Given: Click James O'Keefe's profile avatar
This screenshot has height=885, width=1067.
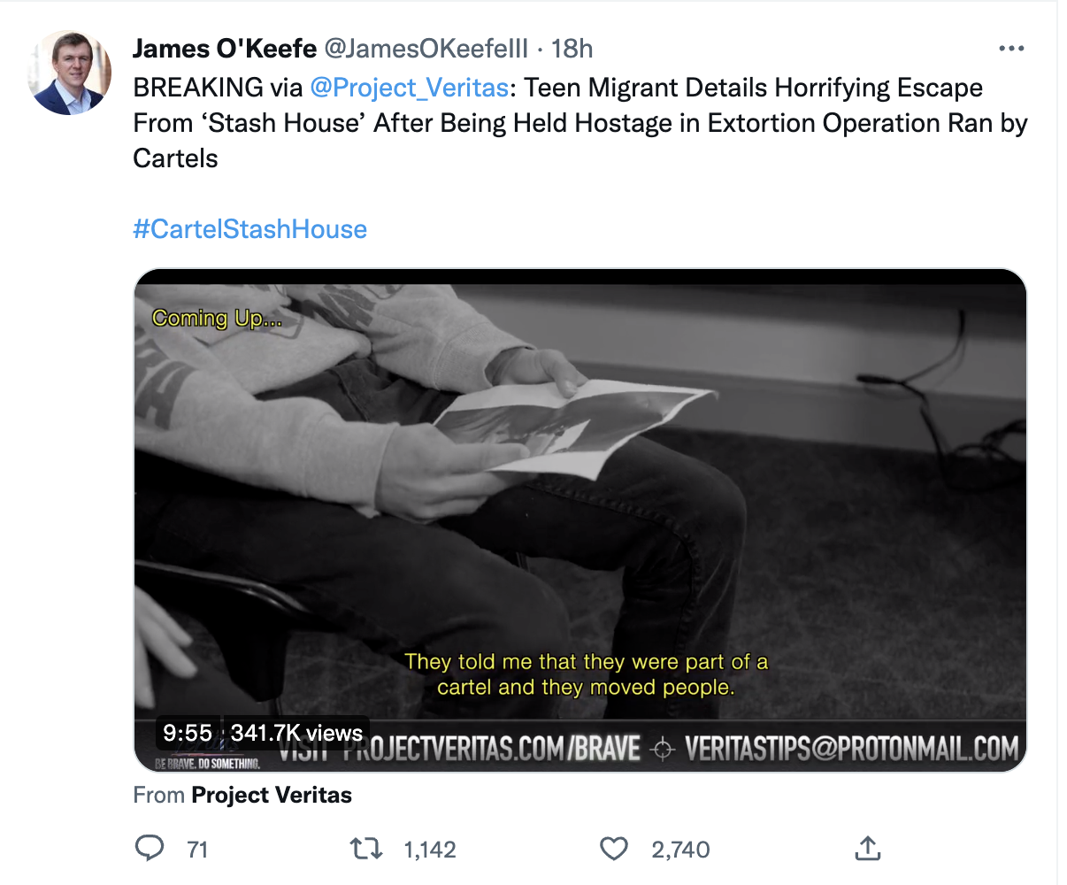Looking at the screenshot, I should (x=70, y=73).
